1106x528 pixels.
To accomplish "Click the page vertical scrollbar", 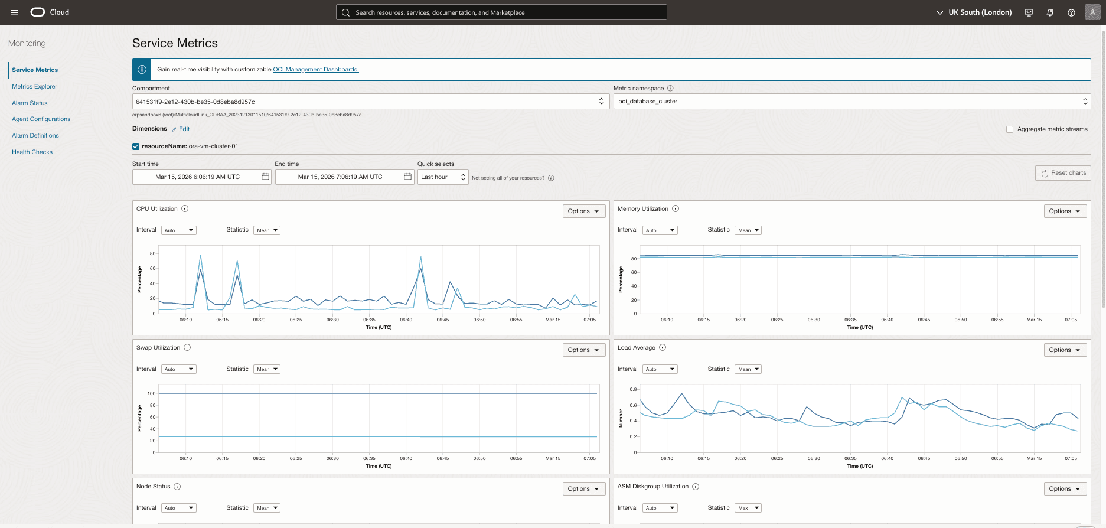I will tap(1103, 168).
